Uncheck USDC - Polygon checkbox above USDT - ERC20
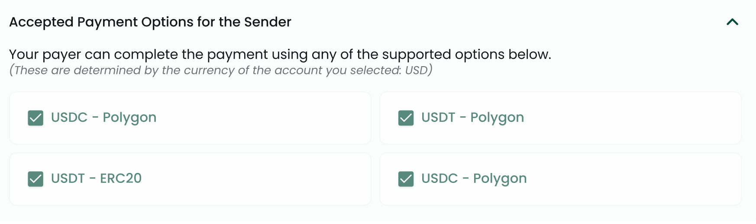756x224 pixels. click(x=36, y=118)
